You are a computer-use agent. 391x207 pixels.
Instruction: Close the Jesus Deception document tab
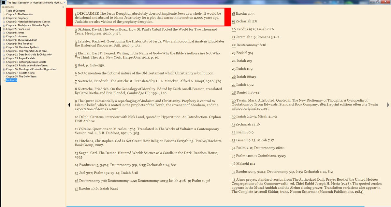point(65,2)
